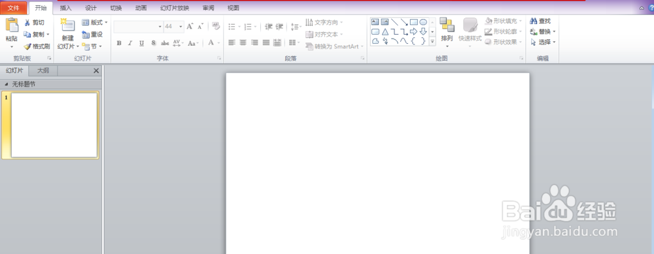Image resolution: width=654 pixels, height=254 pixels.
Task: Open the Section (节) dropdown
Action: [92, 46]
